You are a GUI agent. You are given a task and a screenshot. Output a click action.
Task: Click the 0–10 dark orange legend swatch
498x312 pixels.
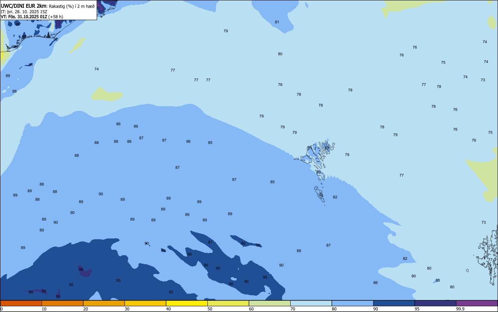pos(21,303)
